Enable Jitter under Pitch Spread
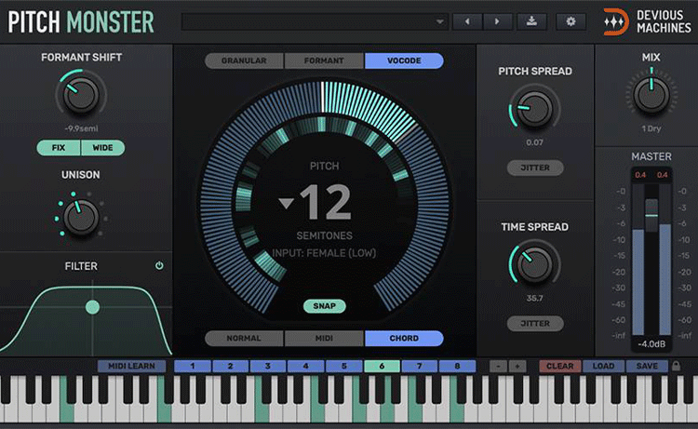Image resolution: width=698 pixels, height=429 pixels. [x=535, y=168]
